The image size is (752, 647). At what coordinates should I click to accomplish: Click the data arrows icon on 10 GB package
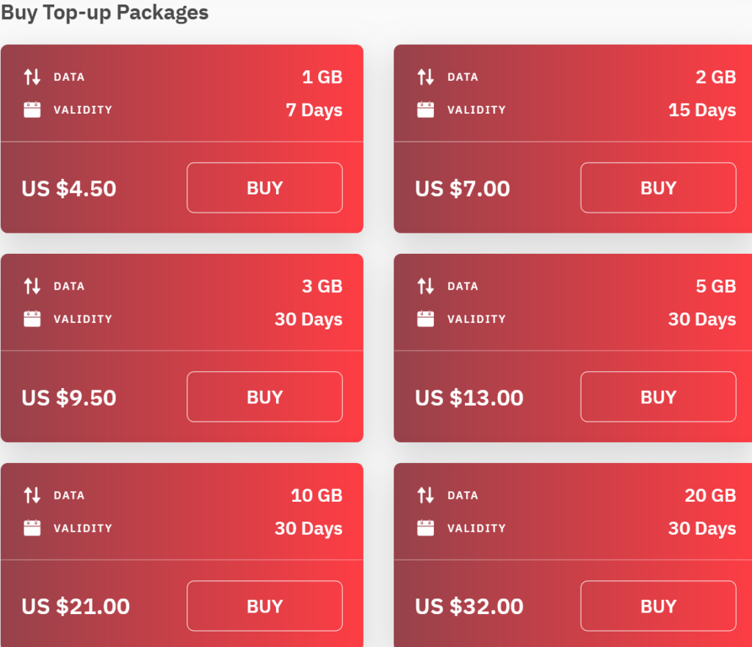(x=32, y=495)
